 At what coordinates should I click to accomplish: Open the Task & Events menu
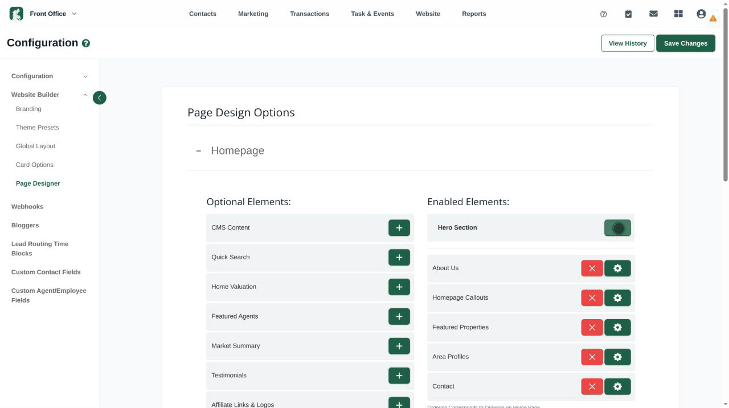pos(372,14)
